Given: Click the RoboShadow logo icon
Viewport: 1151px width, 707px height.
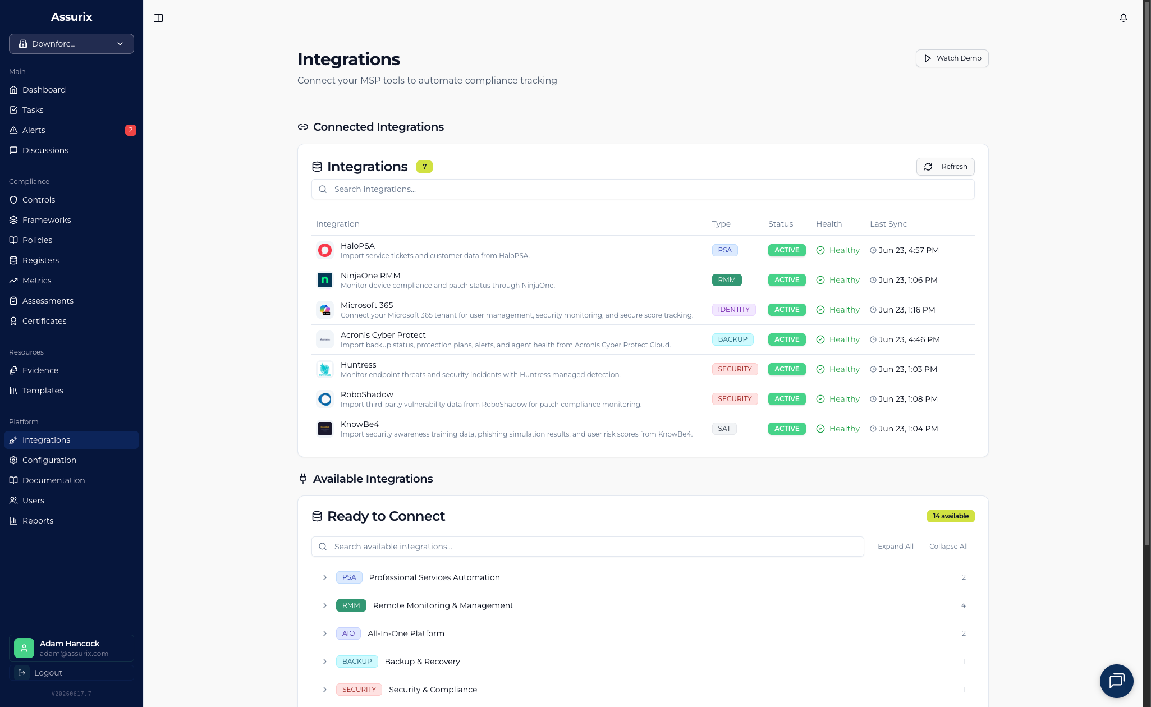Looking at the screenshot, I should [x=325, y=399].
